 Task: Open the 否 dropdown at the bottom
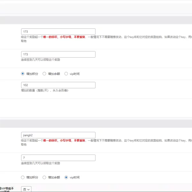click(x=26, y=189)
